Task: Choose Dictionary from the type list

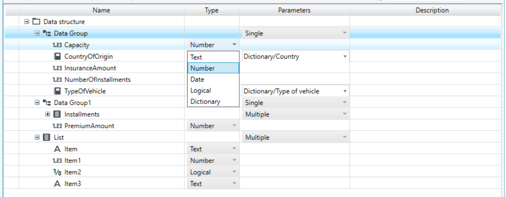Action: [214, 101]
